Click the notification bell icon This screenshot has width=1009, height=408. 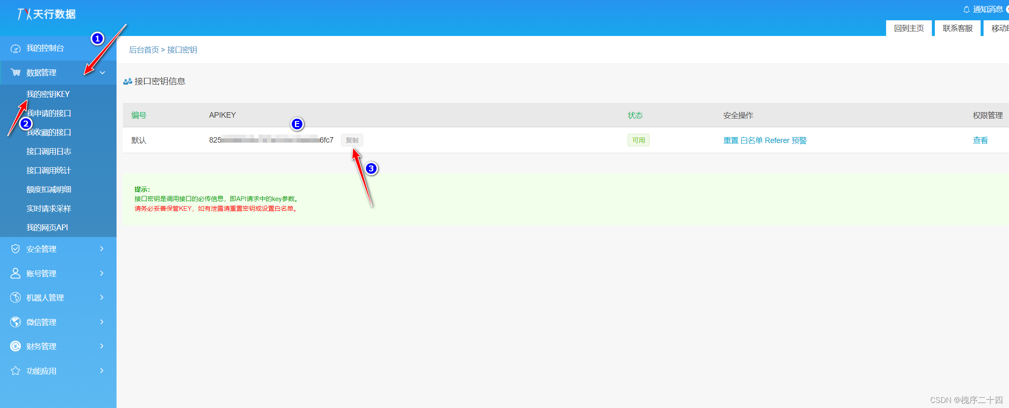[967, 9]
